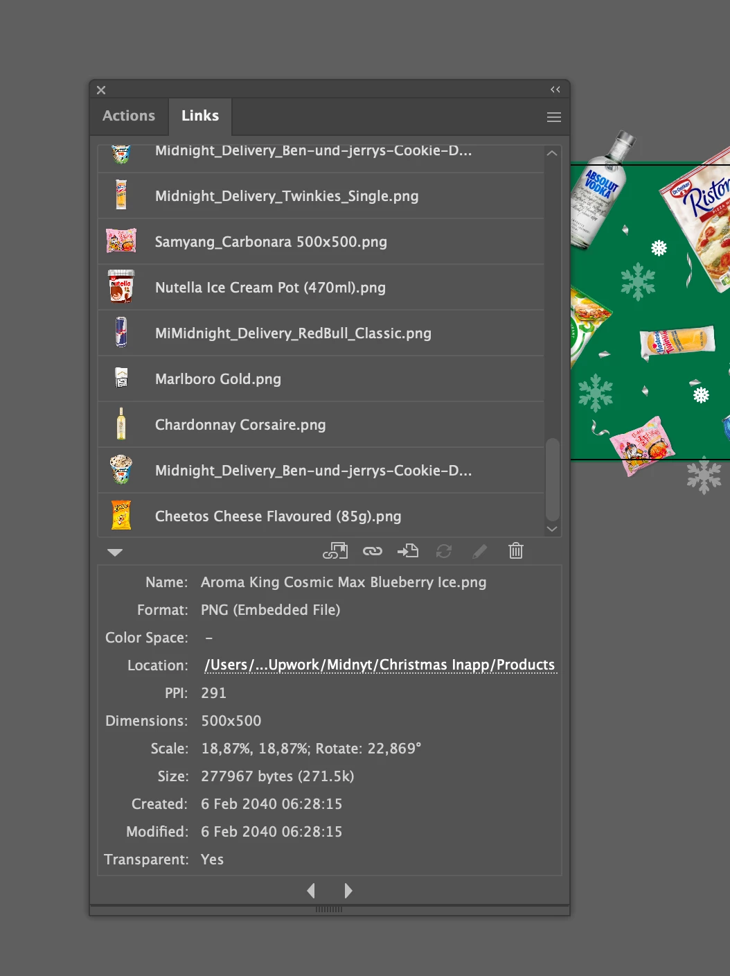Select the top Ben-und-jerrys-Cookie row
The width and height of the screenshot is (730, 976).
pyautogui.click(x=321, y=158)
